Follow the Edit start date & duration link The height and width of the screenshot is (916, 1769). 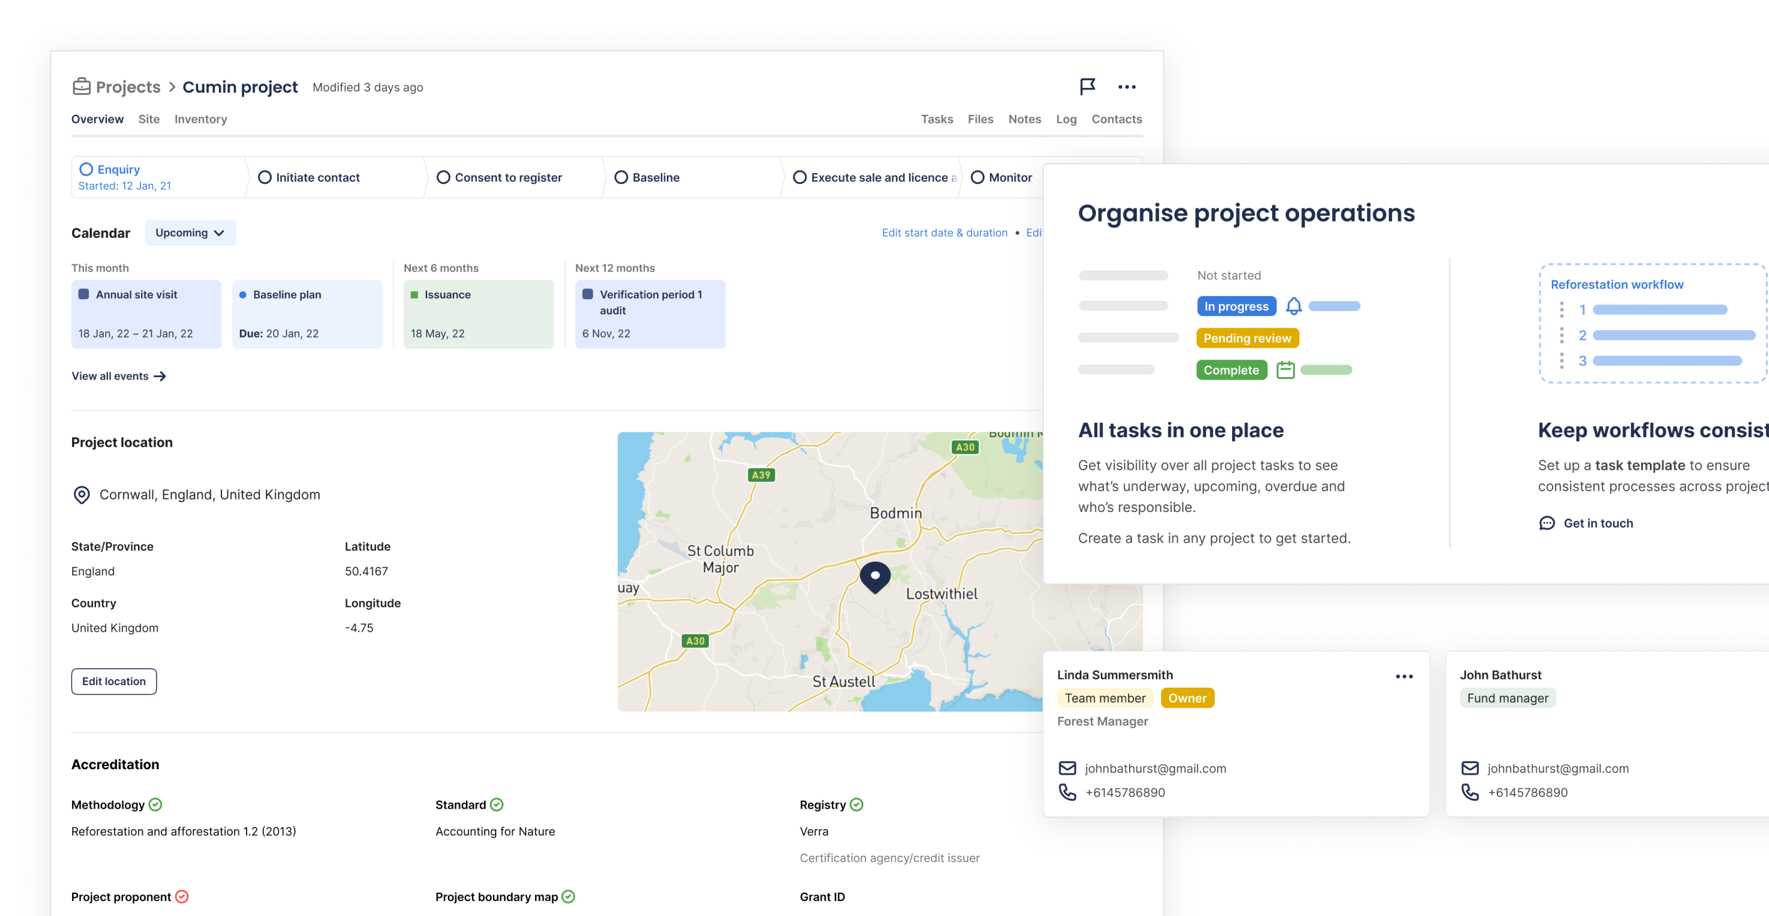[945, 233]
